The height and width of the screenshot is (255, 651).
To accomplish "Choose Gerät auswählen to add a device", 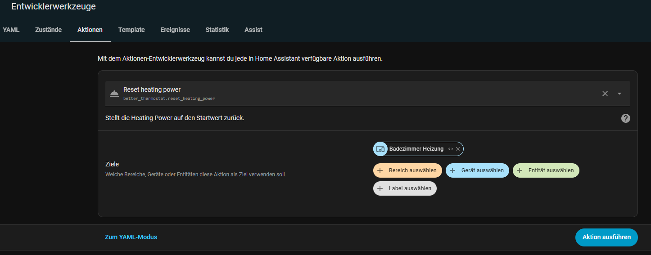I will (x=477, y=170).
